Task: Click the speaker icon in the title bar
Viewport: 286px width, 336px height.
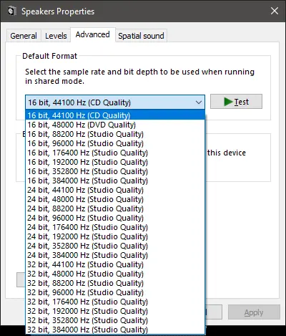Action: [x=12, y=11]
